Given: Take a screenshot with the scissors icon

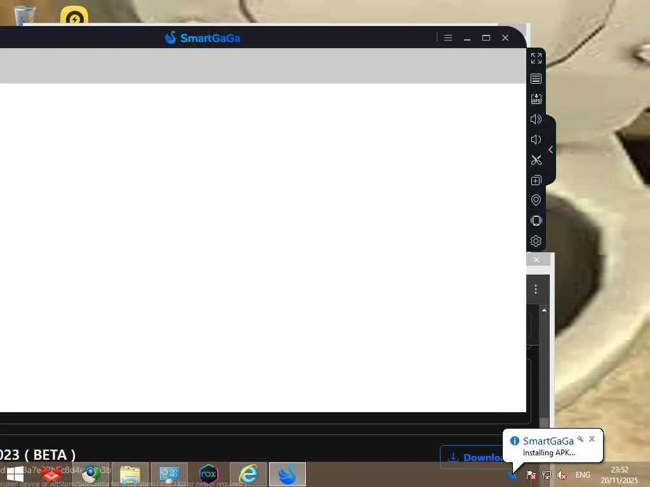Looking at the screenshot, I should tap(536, 160).
